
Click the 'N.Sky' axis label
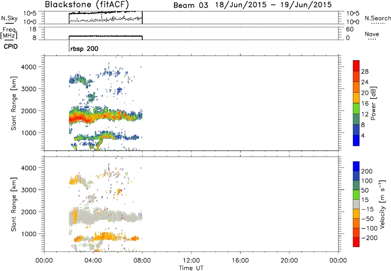click(x=9, y=18)
